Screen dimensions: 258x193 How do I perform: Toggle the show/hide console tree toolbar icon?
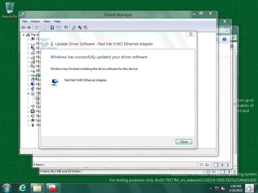pyautogui.click(x=37, y=27)
